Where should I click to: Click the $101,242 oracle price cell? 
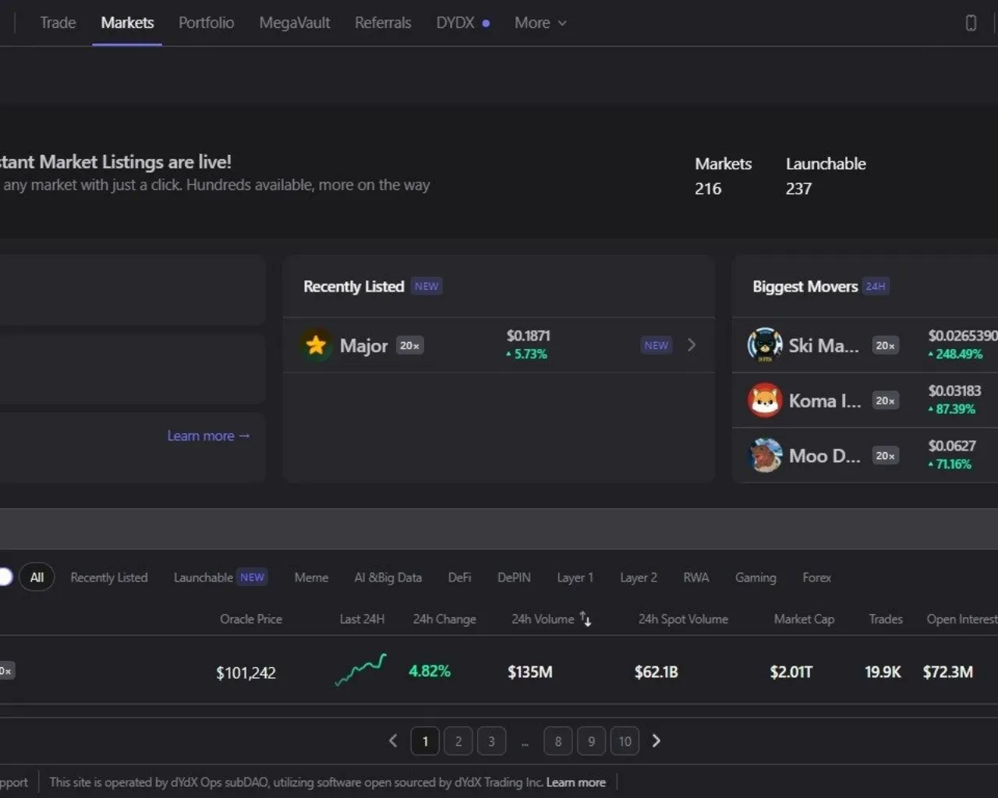246,673
